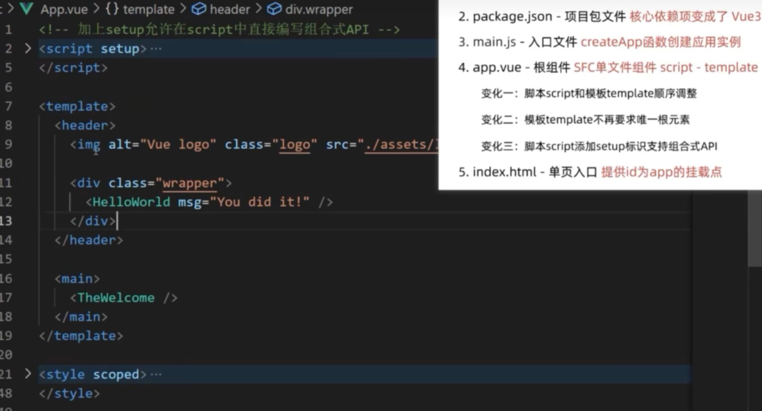762x411 pixels.
Task: Click the div.wrapper breadcrumb cube icon
Action: 274,9
